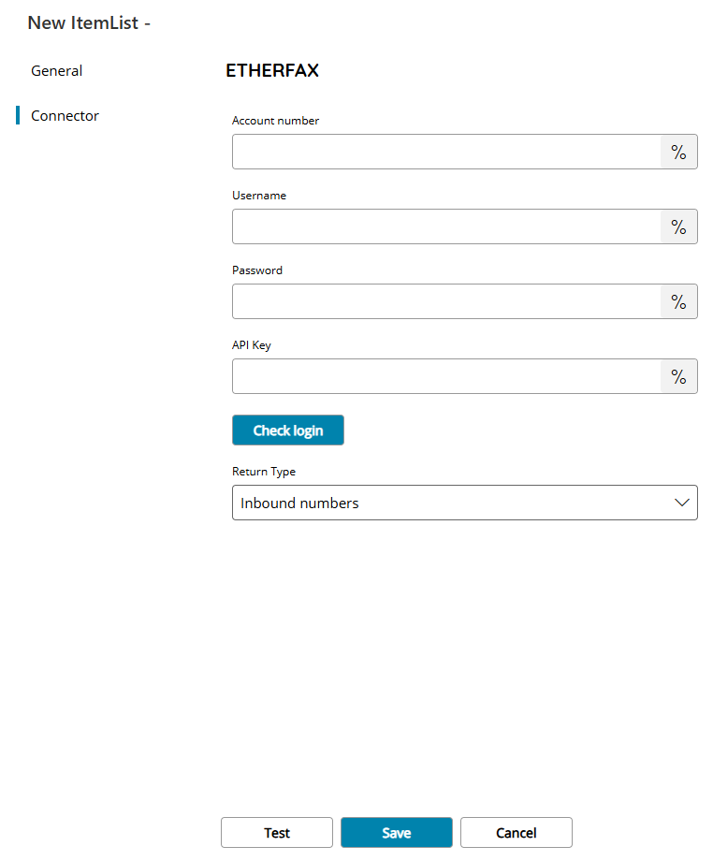Click the % variable icon for Account number
Viewport: 713px width, 861px height.
[x=678, y=152]
